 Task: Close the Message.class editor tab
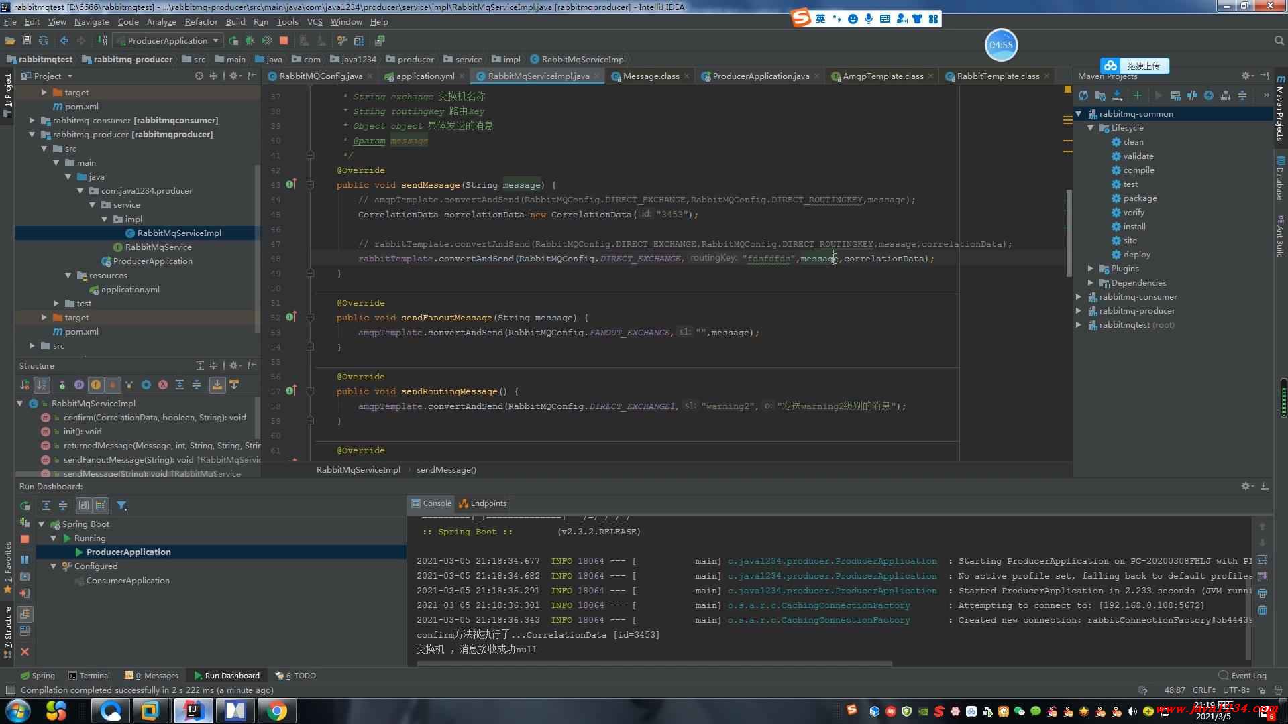pyautogui.click(x=686, y=76)
